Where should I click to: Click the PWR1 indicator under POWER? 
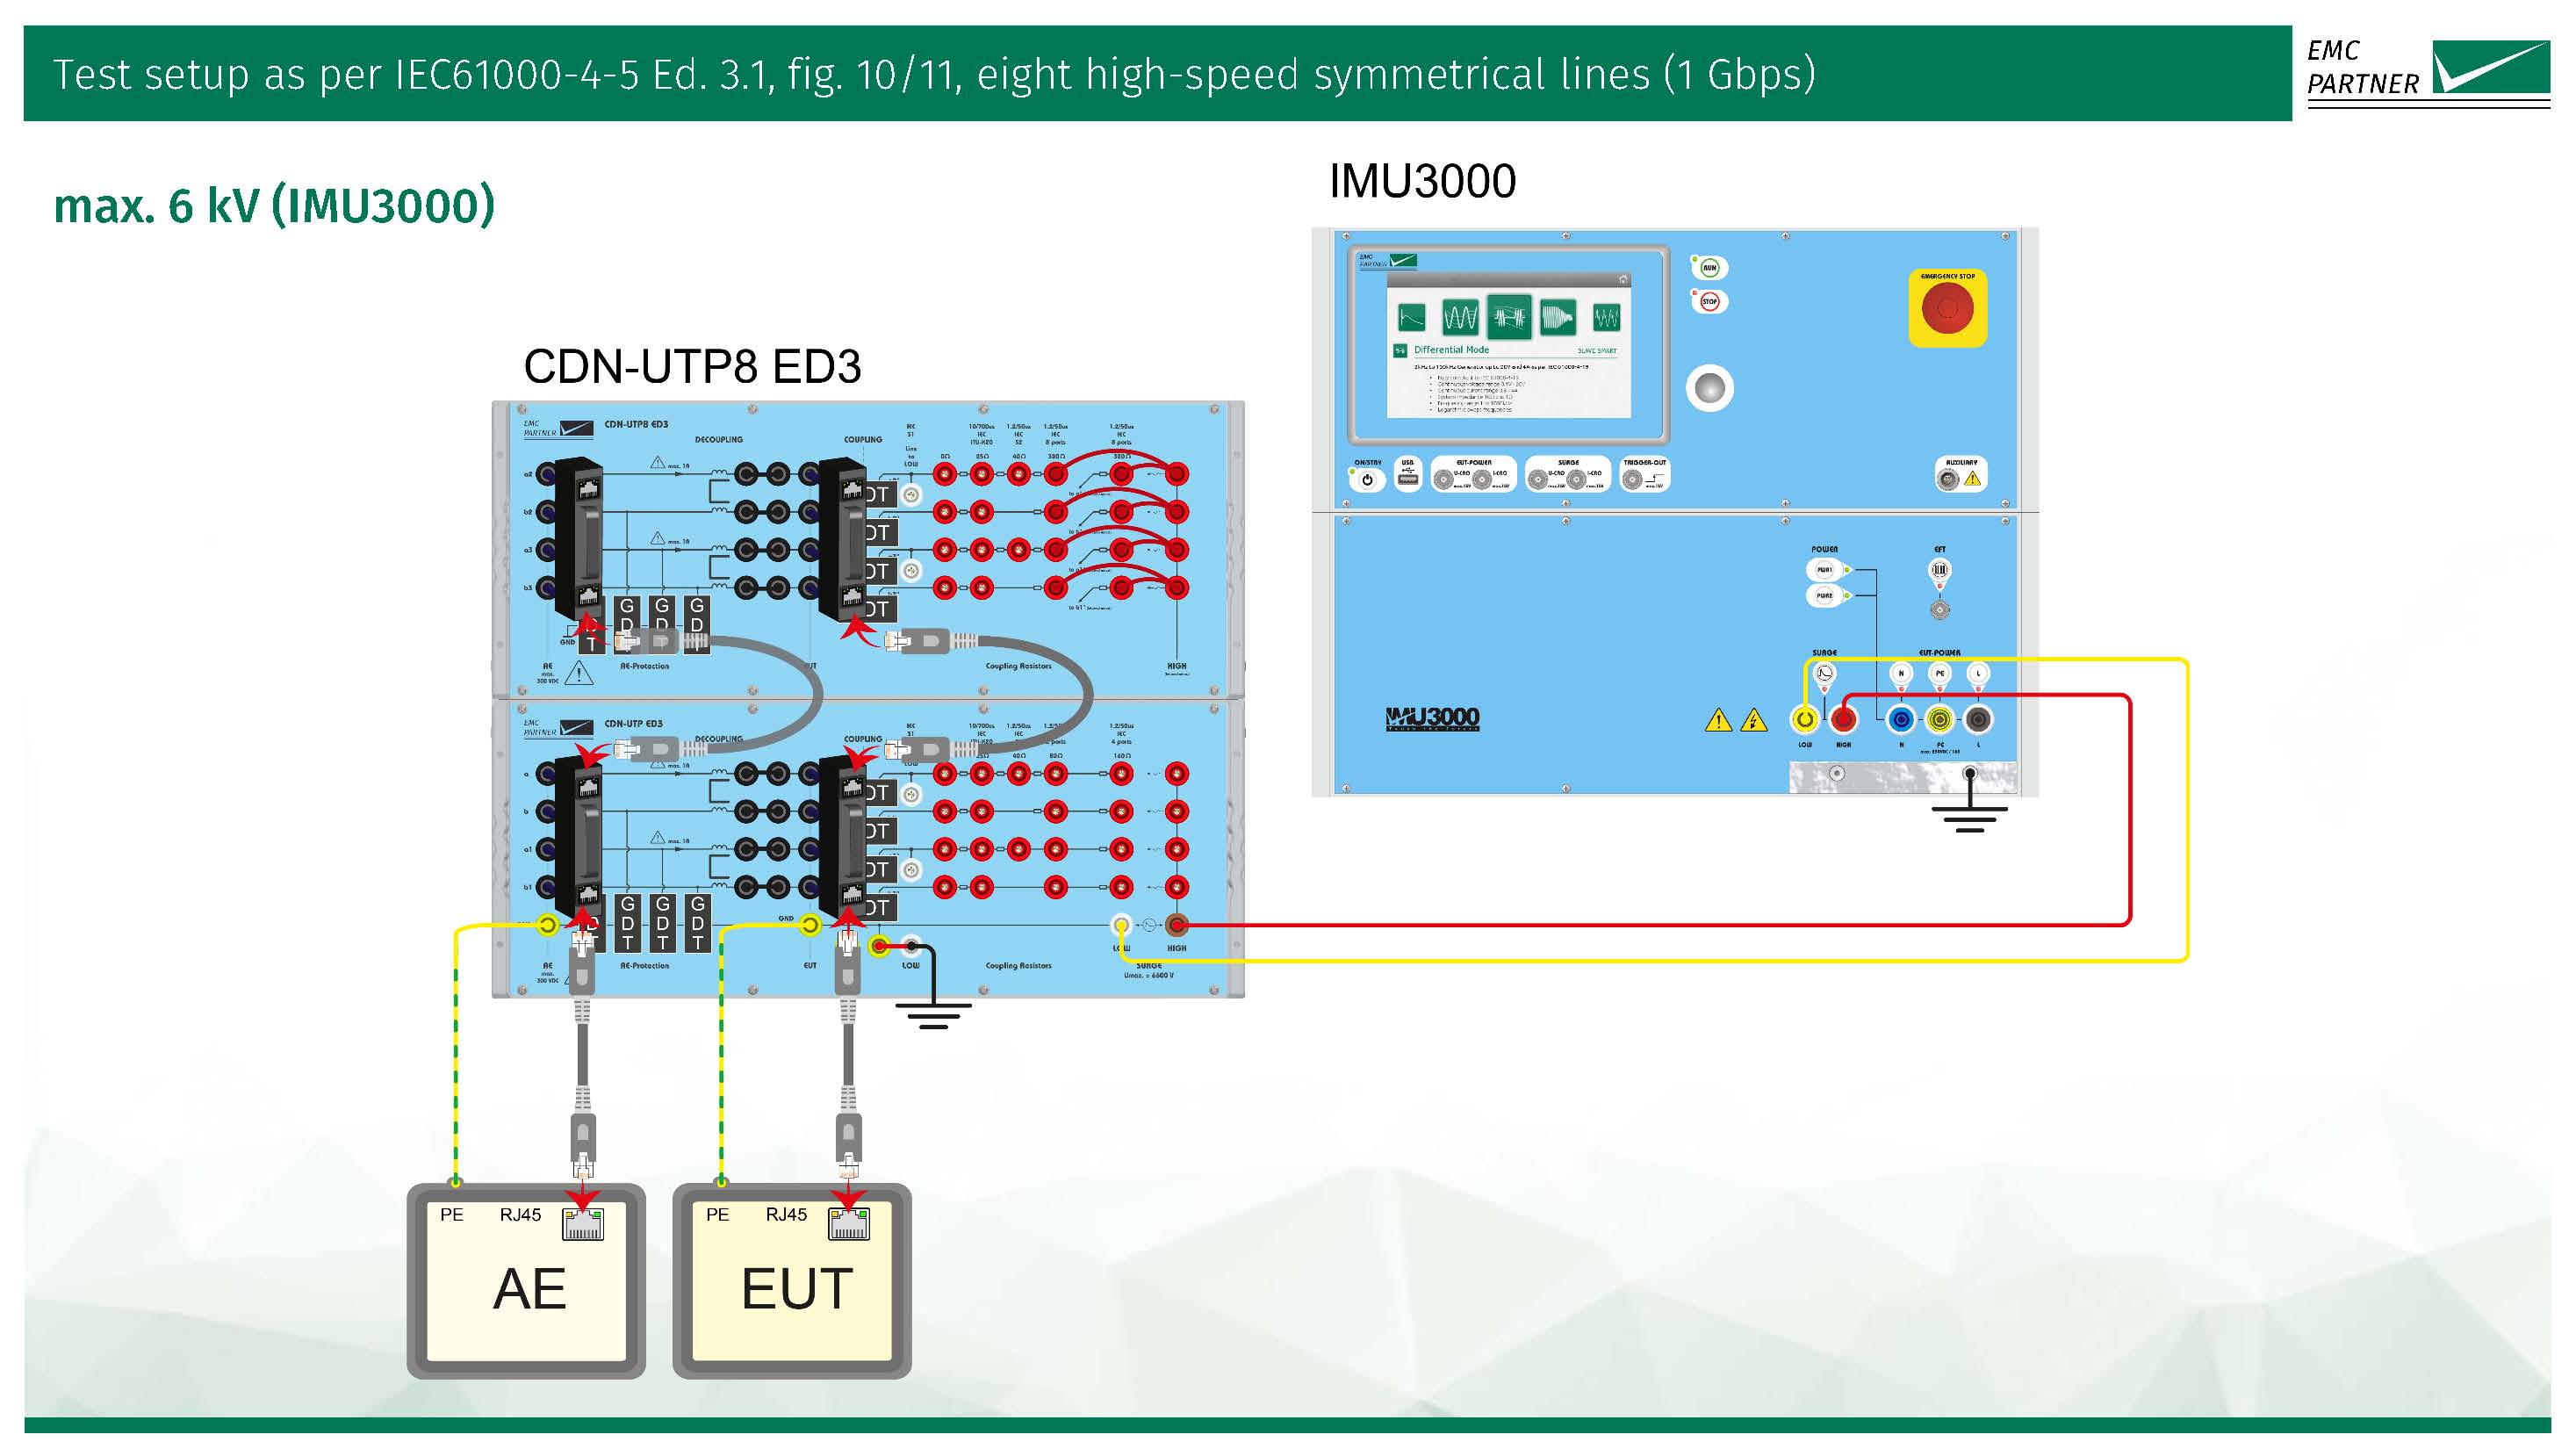[x=1825, y=570]
